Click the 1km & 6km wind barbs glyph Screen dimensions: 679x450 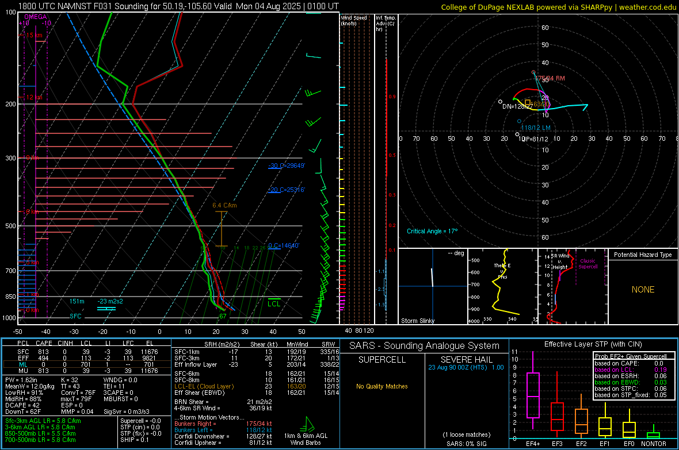tap(309, 424)
